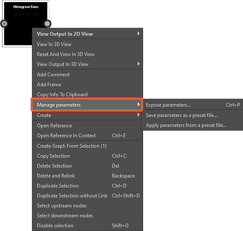The width and height of the screenshot is (243, 231).
Task: Open the Create submenu
Action: pos(87,115)
